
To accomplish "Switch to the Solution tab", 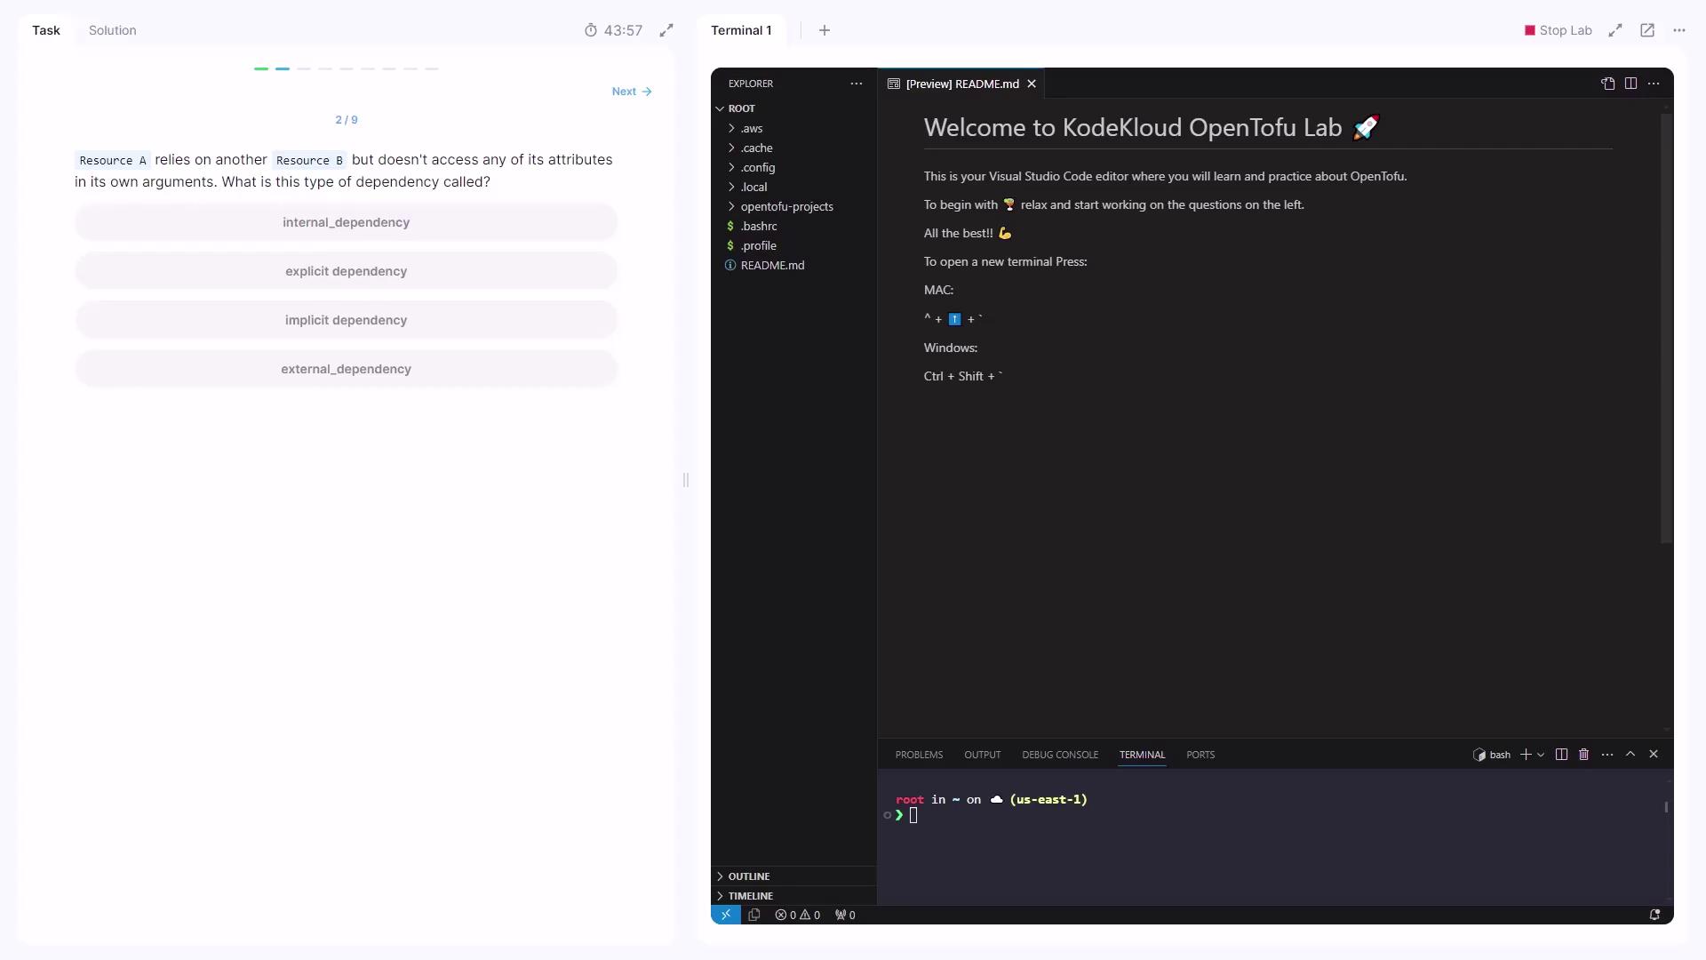I will (112, 30).
